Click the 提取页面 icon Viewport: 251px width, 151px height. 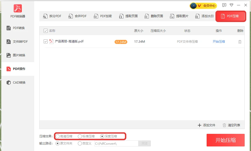pyautogui.click(x=121, y=16)
